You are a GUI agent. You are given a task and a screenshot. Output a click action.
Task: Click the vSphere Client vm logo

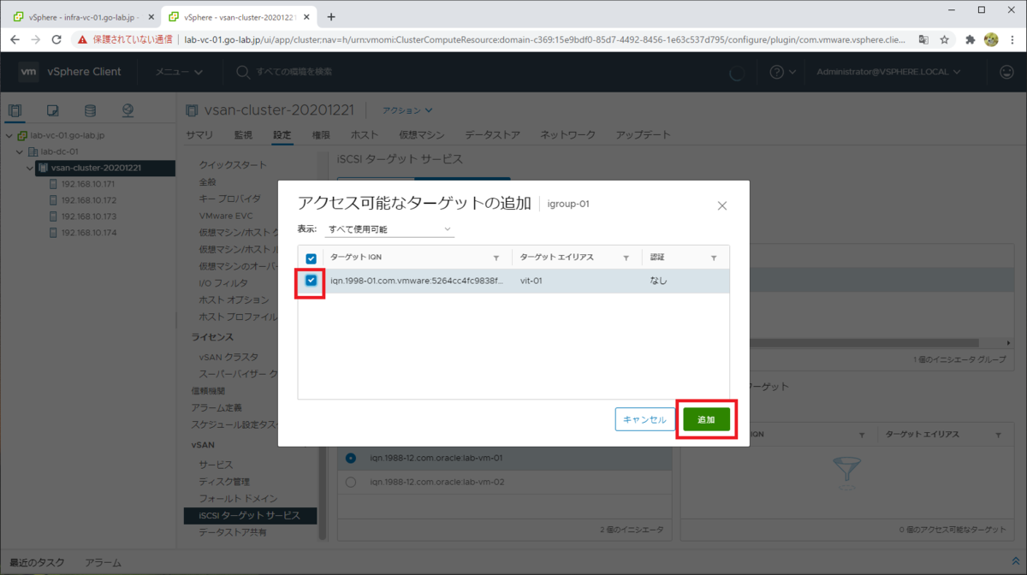pyautogui.click(x=28, y=72)
